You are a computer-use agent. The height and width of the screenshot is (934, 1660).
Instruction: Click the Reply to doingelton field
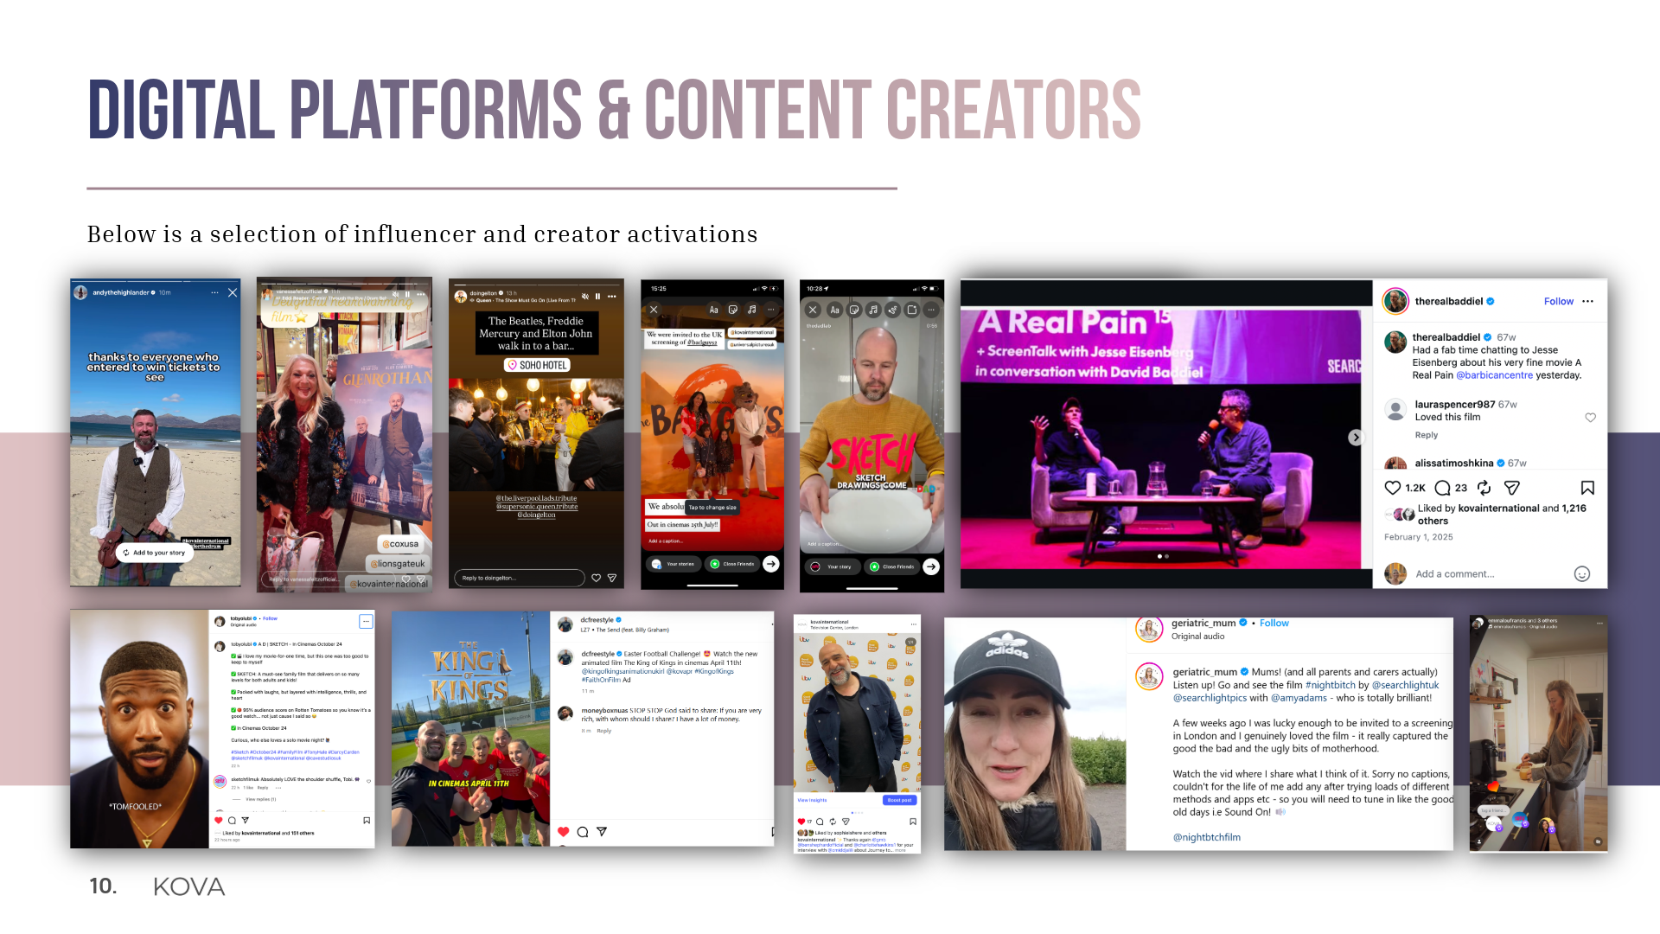click(x=519, y=578)
